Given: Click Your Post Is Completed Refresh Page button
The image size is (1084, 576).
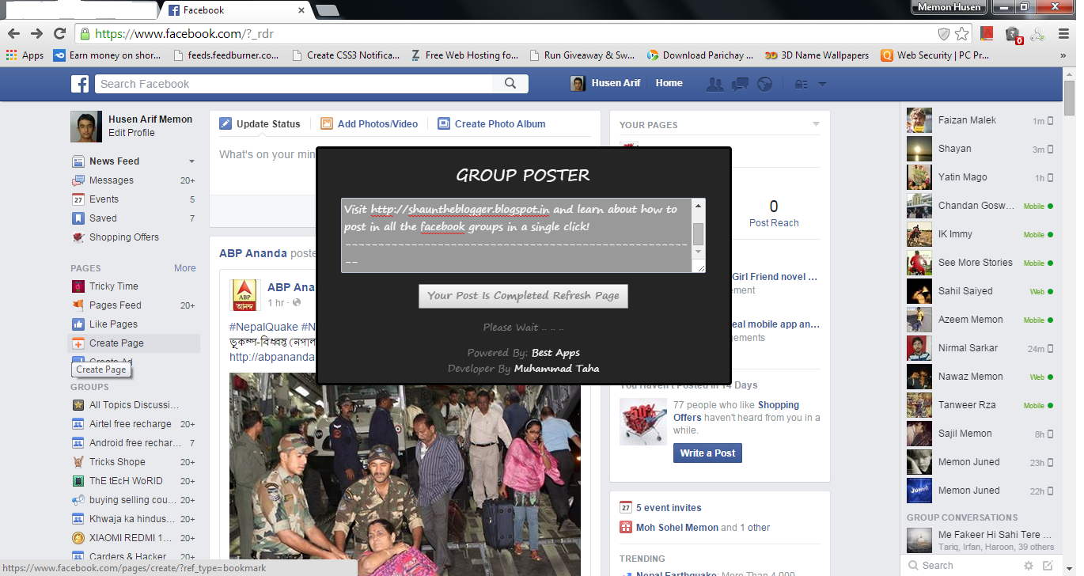Looking at the screenshot, I should [x=523, y=296].
